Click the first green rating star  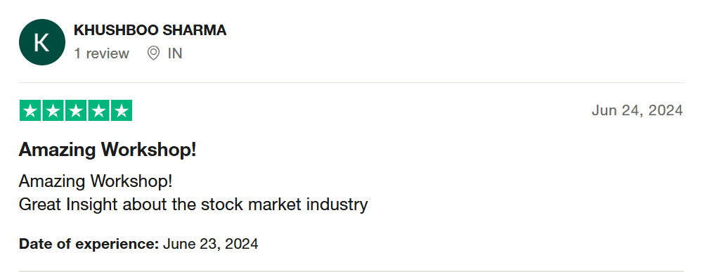[30, 110]
